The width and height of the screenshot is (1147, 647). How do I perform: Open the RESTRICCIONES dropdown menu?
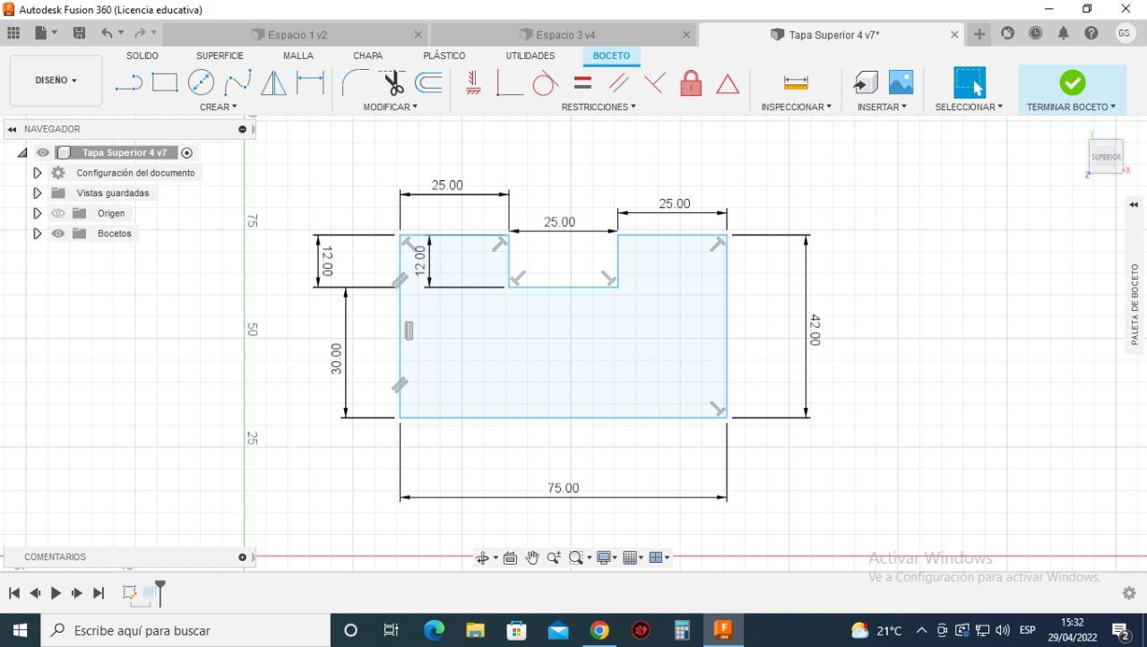click(598, 107)
